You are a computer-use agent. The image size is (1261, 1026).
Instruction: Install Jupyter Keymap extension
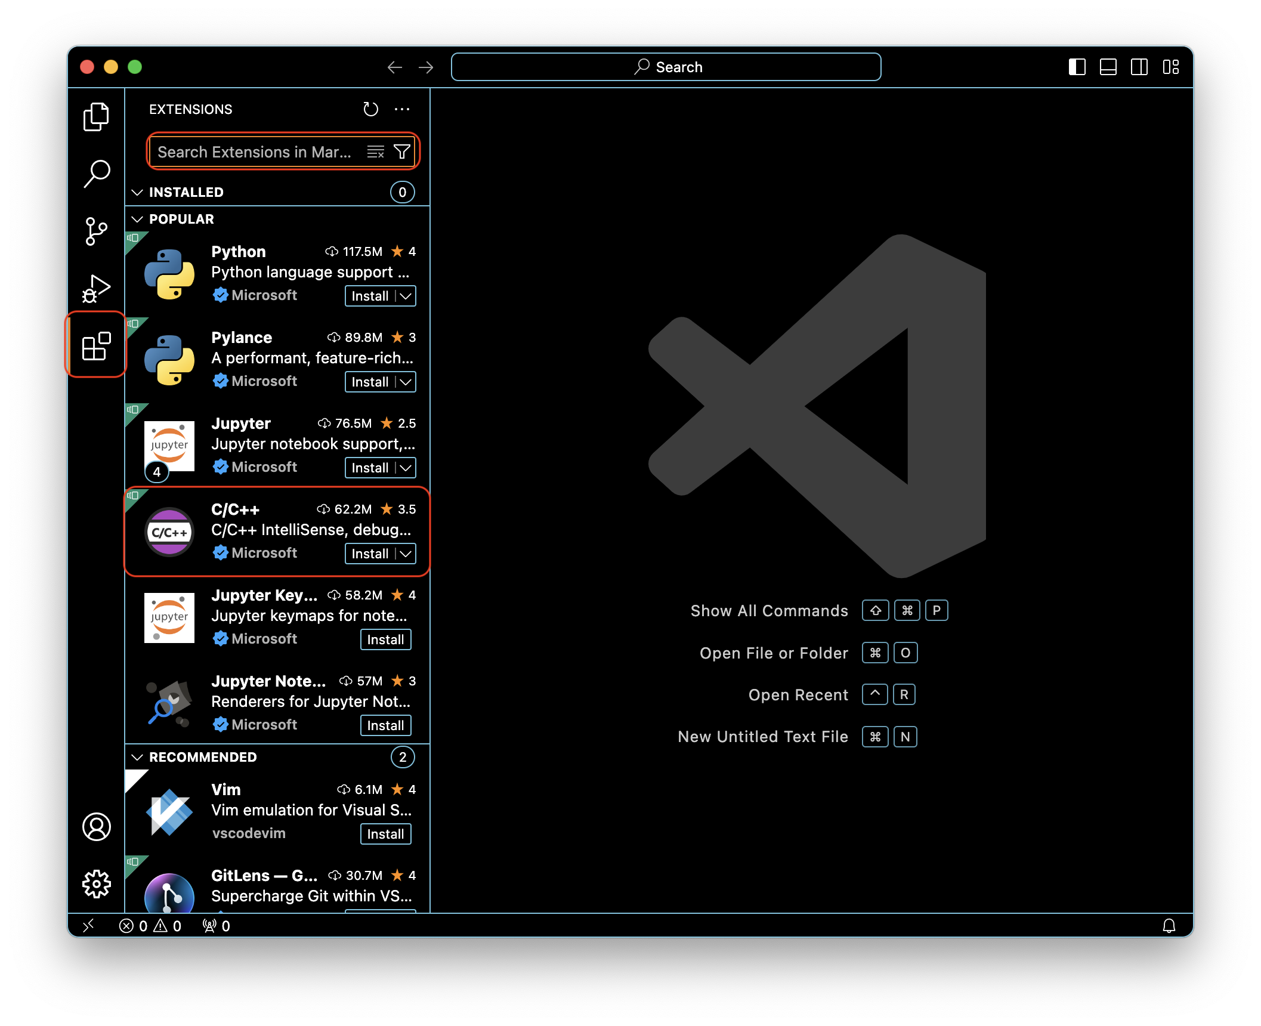(x=385, y=639)
